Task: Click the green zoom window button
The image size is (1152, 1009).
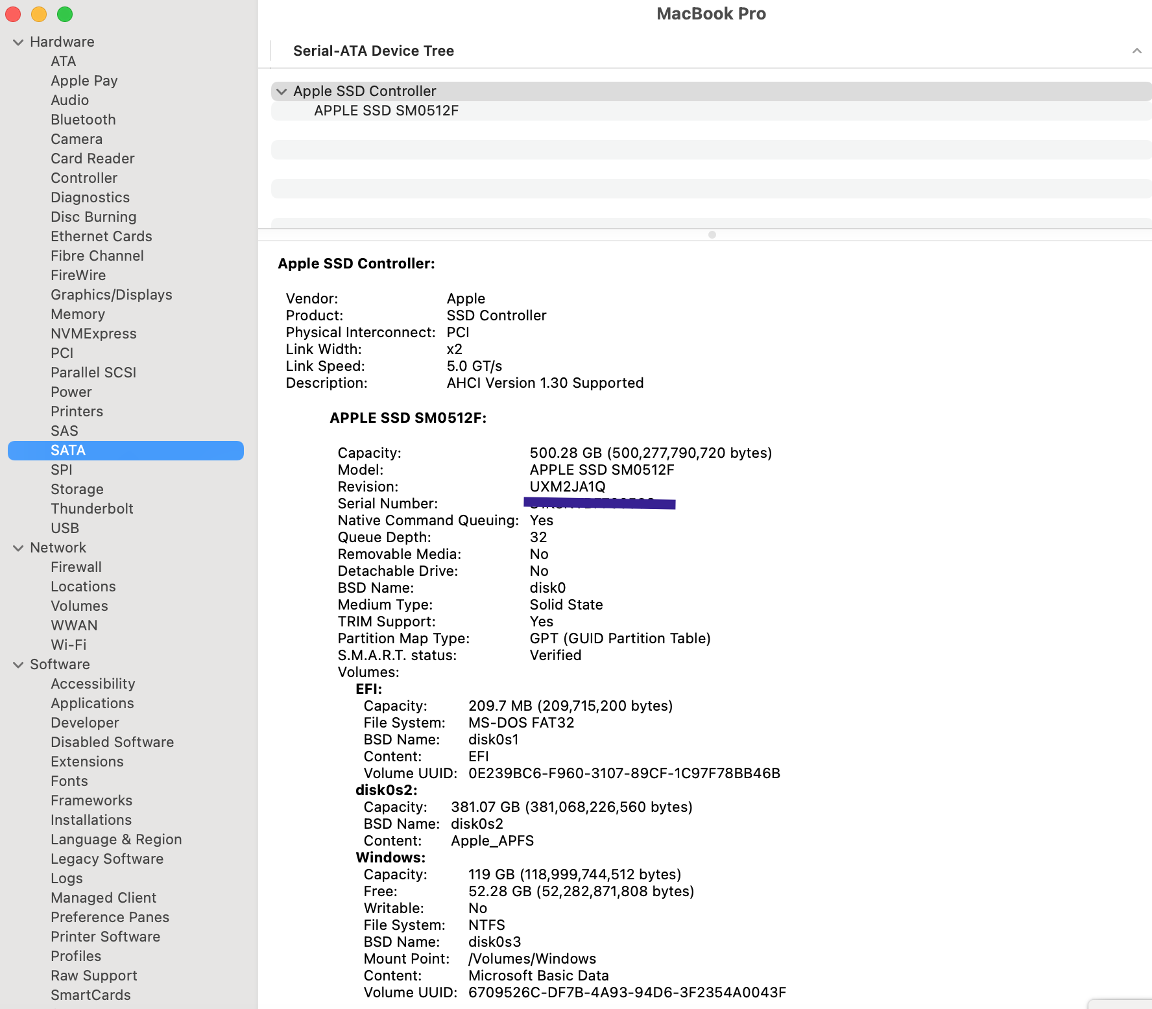Action: (65, 14)
